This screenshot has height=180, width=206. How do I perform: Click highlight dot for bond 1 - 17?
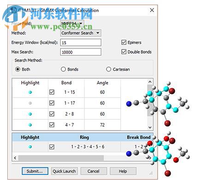point(30,103)
